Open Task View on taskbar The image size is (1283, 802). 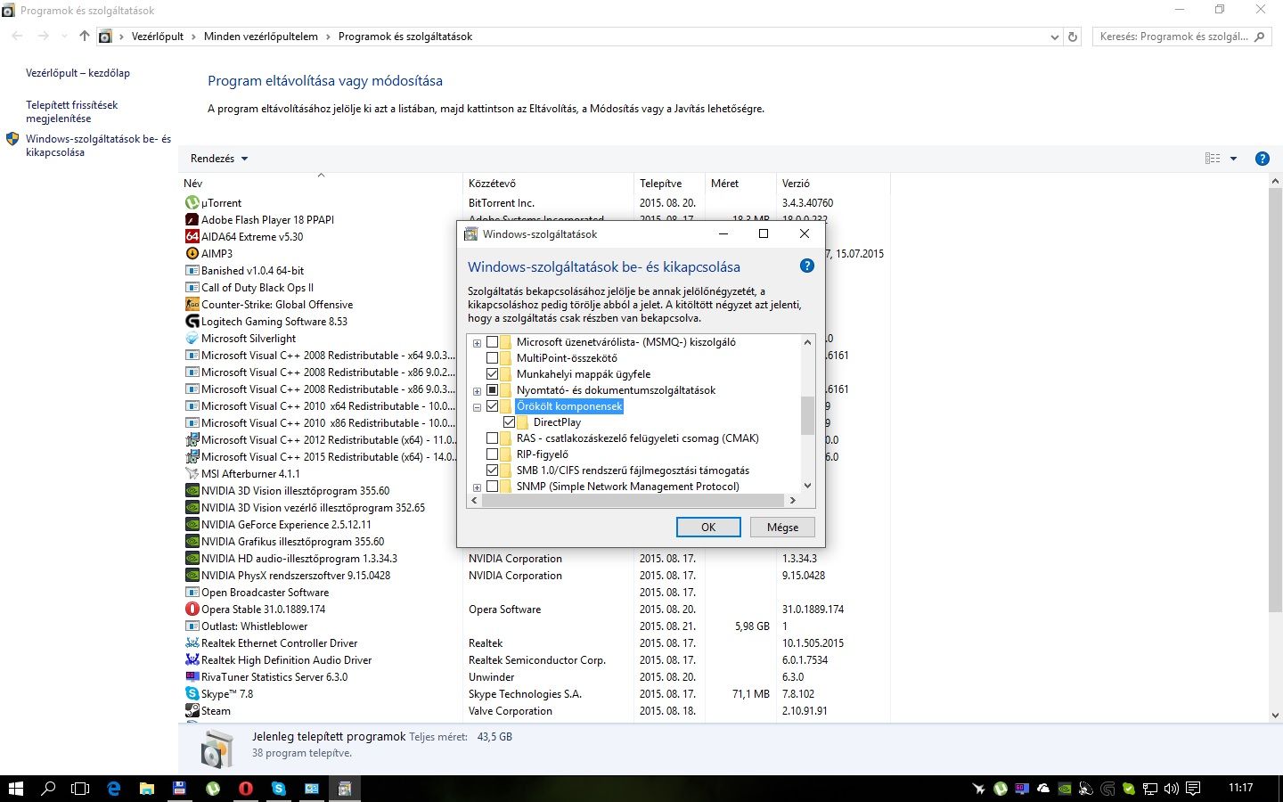[x=81, y=789]
